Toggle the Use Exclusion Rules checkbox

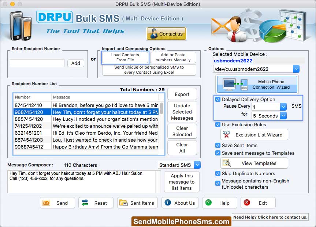[x=218, y=124]
